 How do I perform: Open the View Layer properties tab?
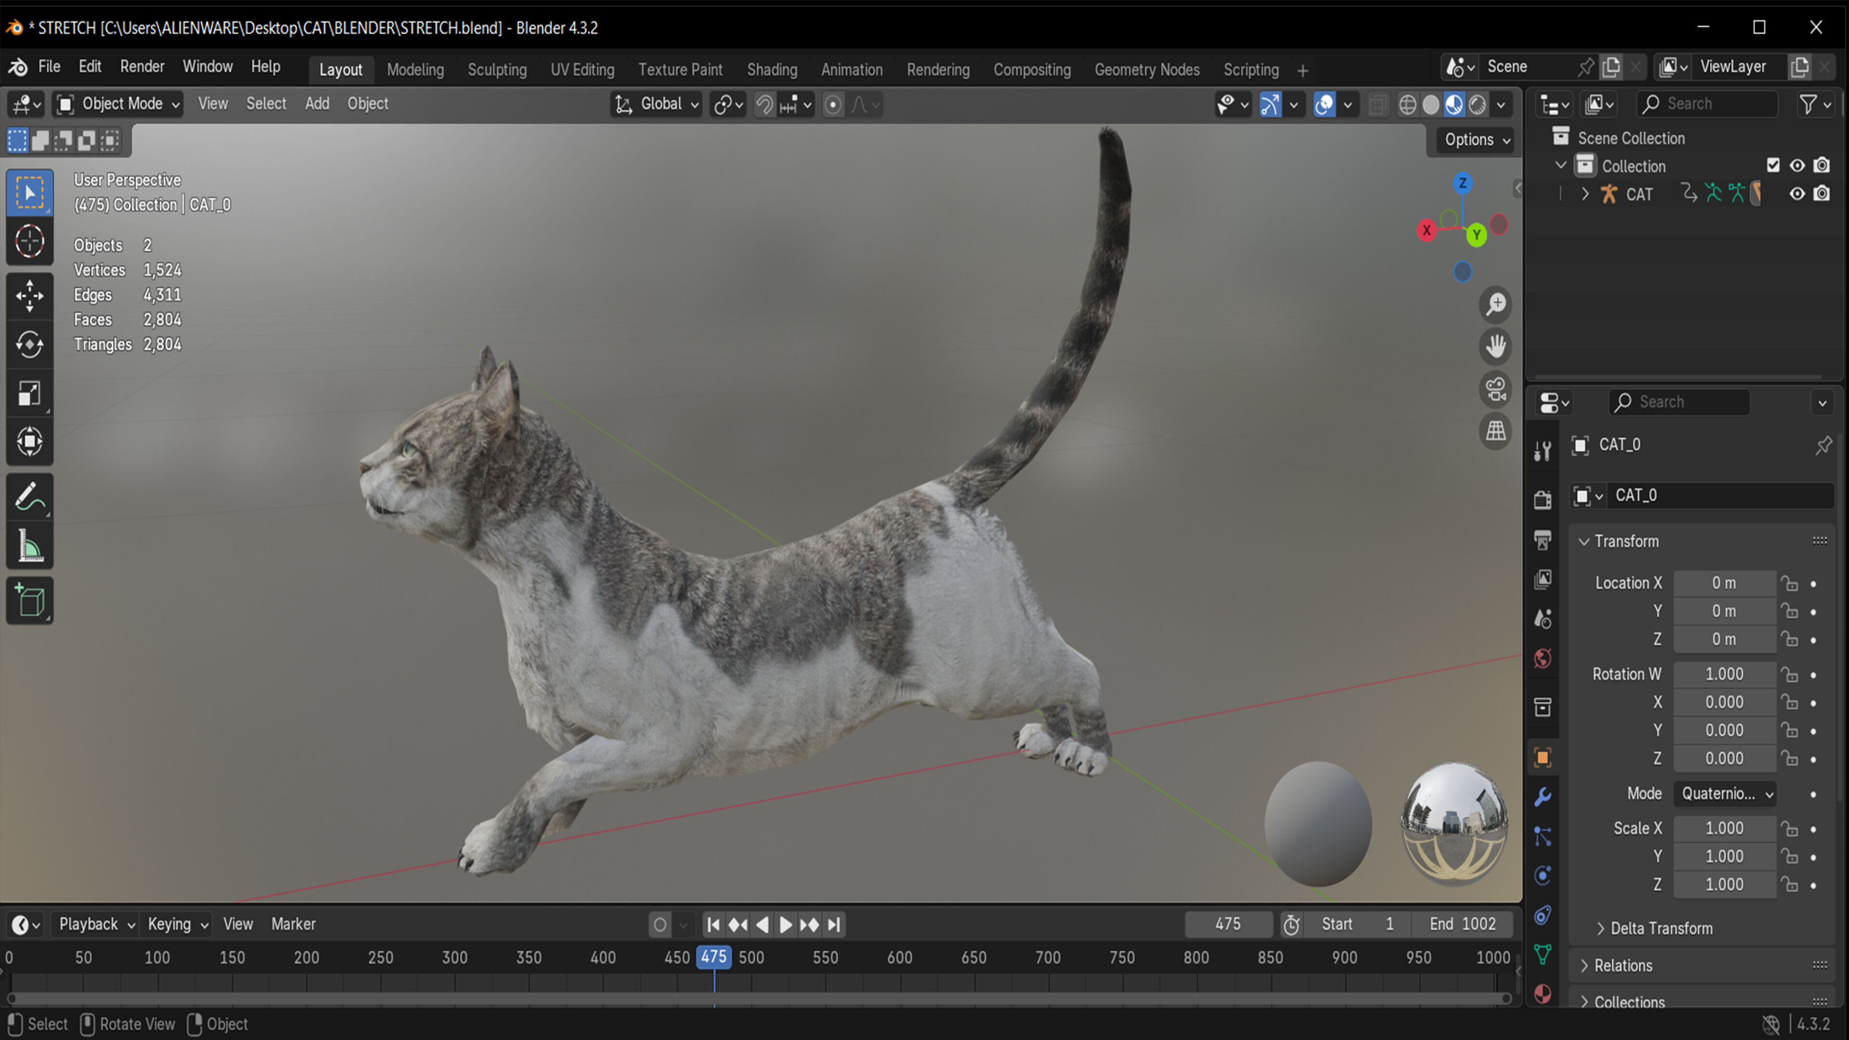point(1542,579)
